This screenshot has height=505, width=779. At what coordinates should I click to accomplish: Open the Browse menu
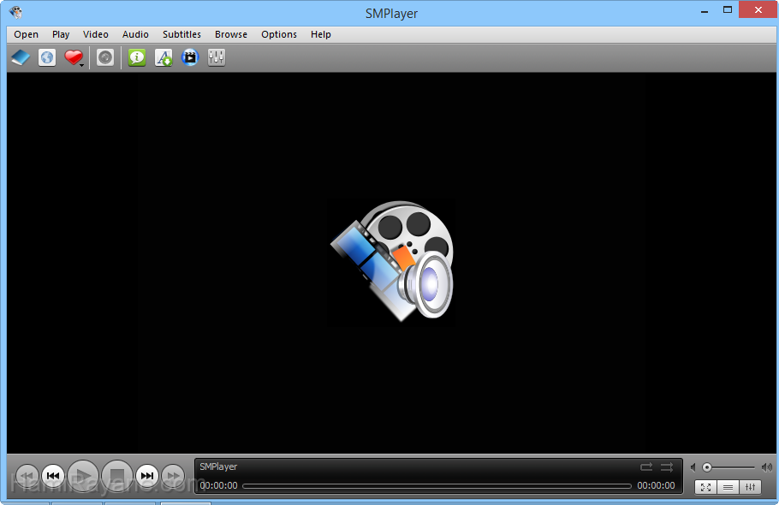[231, 34]
